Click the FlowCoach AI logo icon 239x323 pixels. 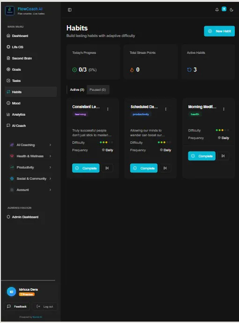[10, 11]
